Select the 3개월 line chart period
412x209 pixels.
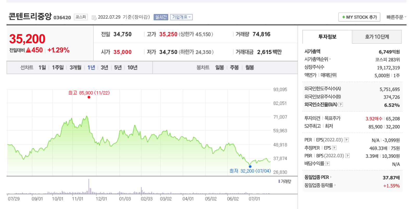tap(75, 68)
